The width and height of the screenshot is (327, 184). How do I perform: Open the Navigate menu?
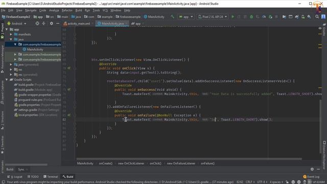click(x=31, y=10)
